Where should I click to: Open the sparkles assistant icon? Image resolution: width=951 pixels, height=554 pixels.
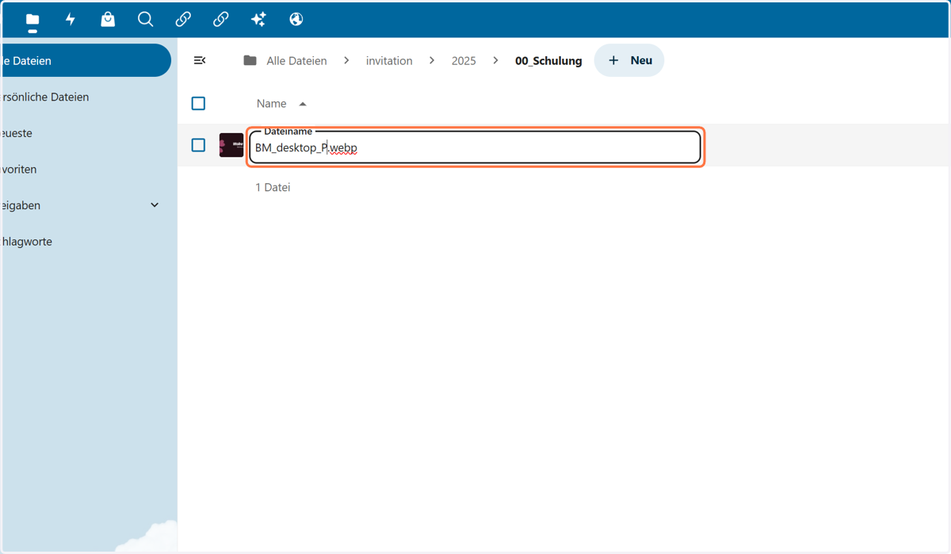click(258, 19)
